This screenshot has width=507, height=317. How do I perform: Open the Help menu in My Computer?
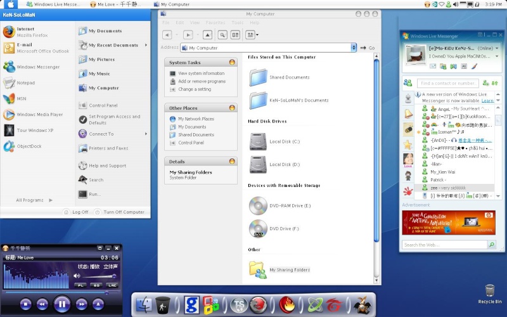(x=255, y=22)
